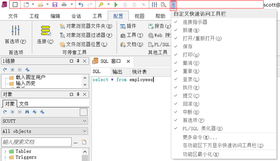Click binoculars find icon in object browser
The image size is (280, 161).
tap(27, 112)
